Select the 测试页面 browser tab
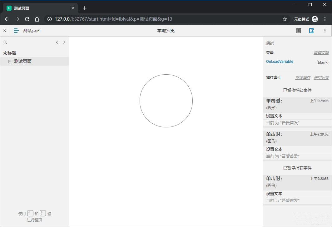Viewport: 332px width, 227px height. (x=40, y=8)
